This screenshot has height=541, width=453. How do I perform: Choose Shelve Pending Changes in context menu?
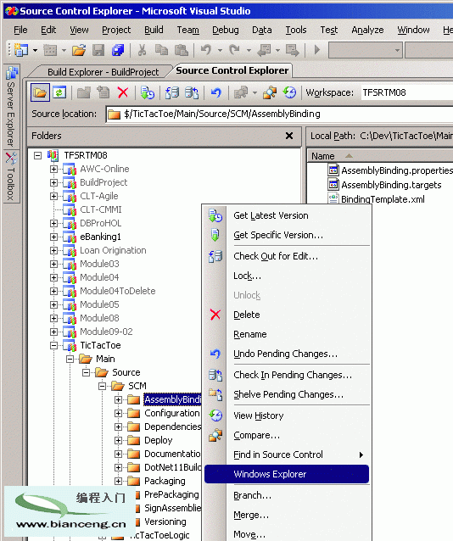287,394
